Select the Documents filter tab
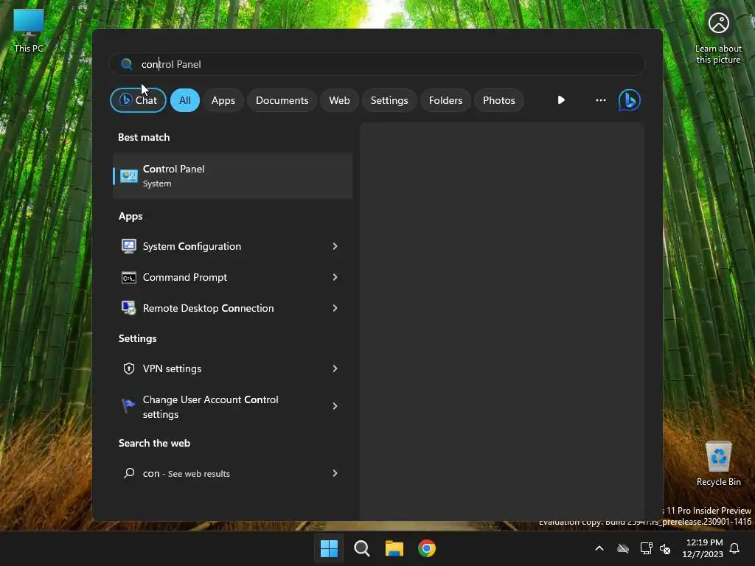This screenshot has height=566, width=755. 282,100
